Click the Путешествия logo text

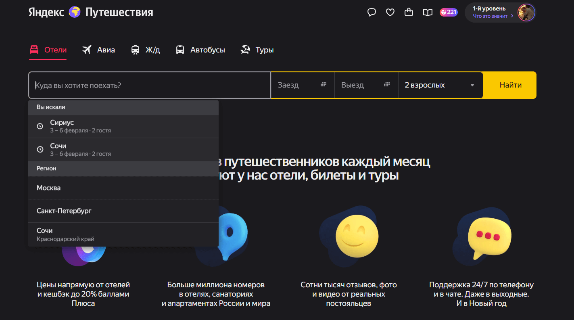(x=119, y=12)
